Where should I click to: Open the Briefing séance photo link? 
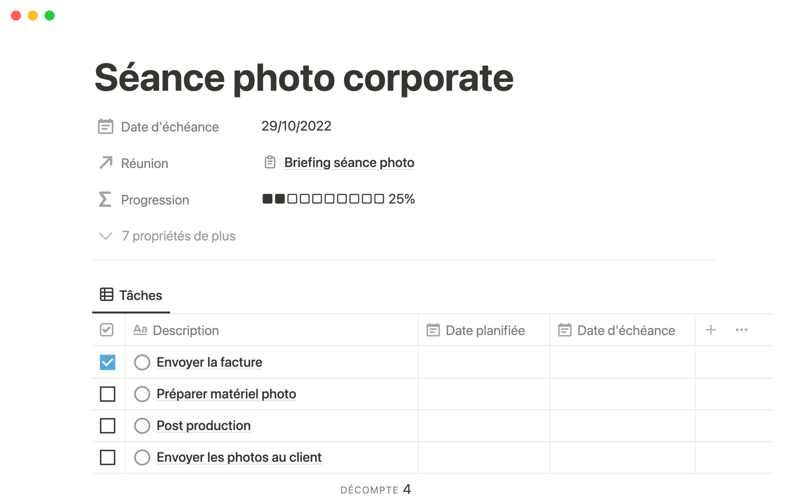pos(349,163)
